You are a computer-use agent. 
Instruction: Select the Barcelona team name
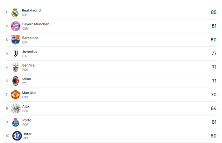point(30,38)
